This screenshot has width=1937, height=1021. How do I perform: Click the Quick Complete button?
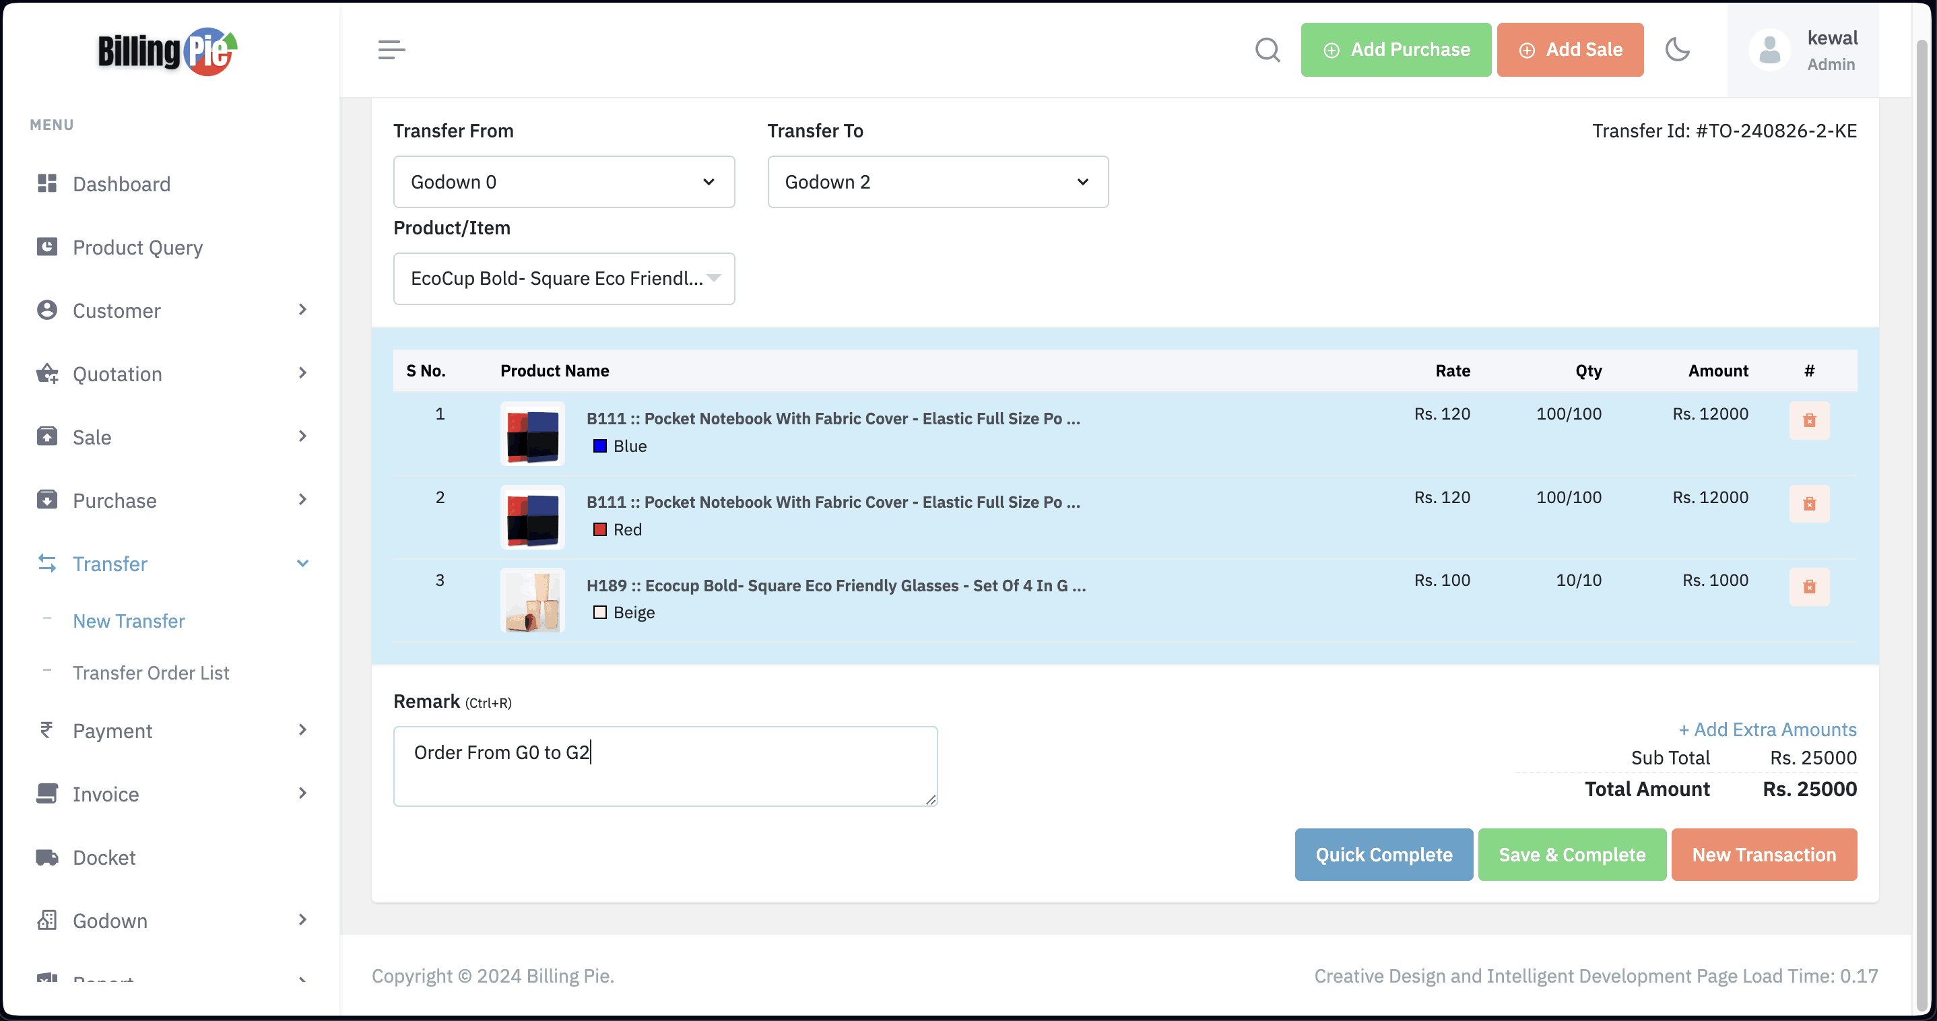pyautogui.click(x=1383, y=855)
